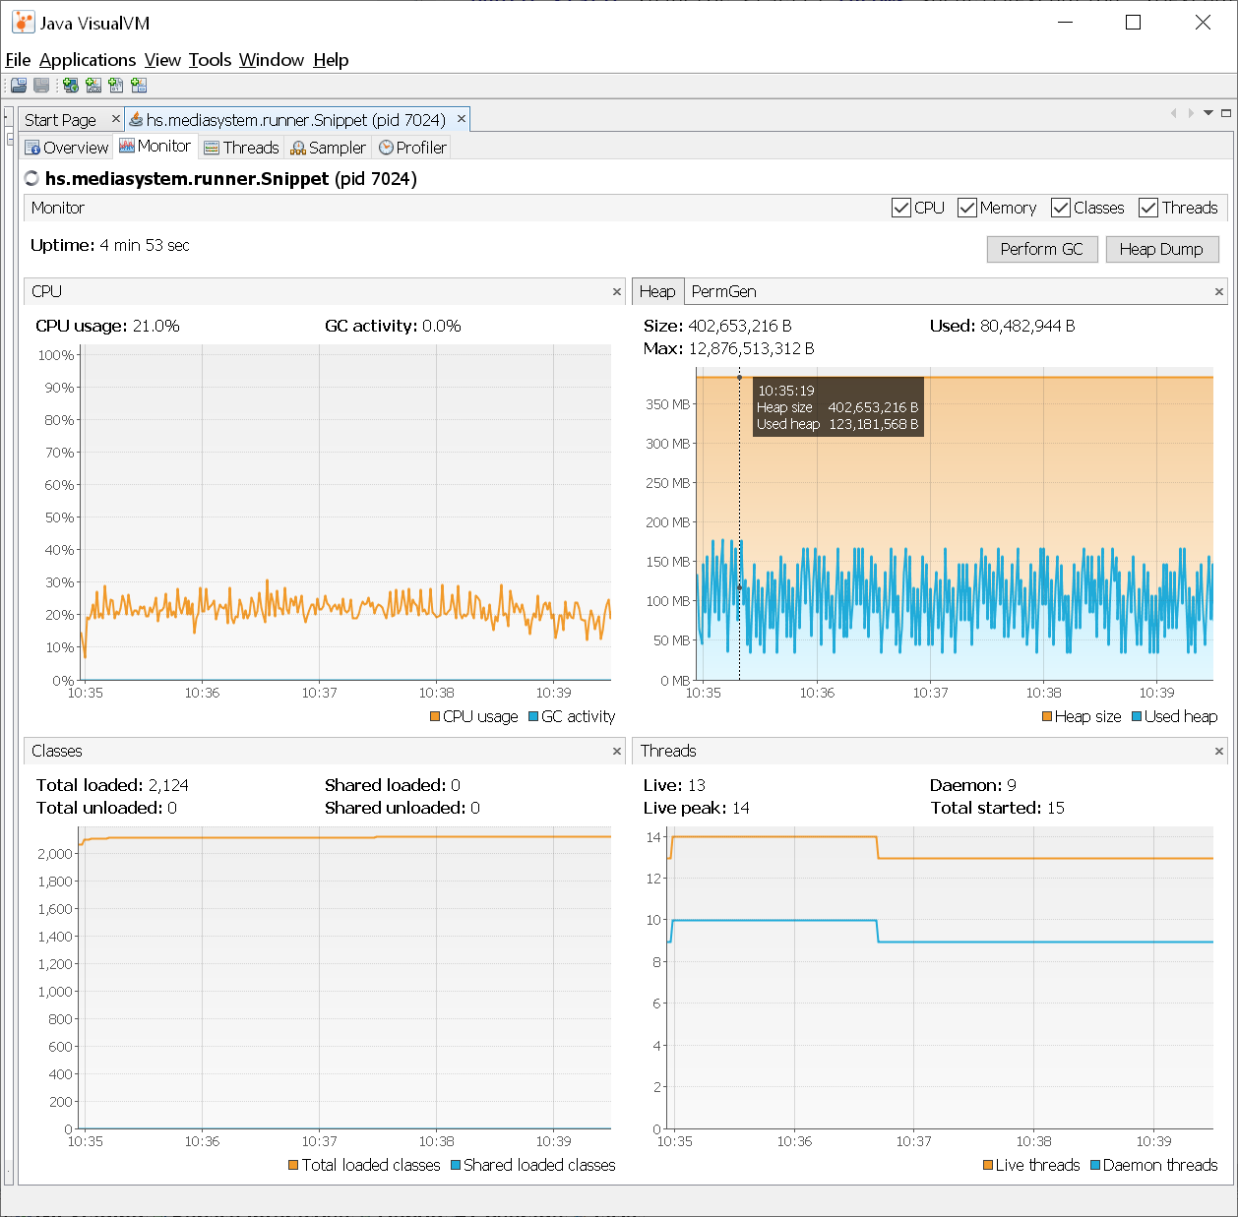Image resolution: width=1238 pixels, height=1217 pixels.
Task: Click the Perform GC button
Action: click(1041, 249)
